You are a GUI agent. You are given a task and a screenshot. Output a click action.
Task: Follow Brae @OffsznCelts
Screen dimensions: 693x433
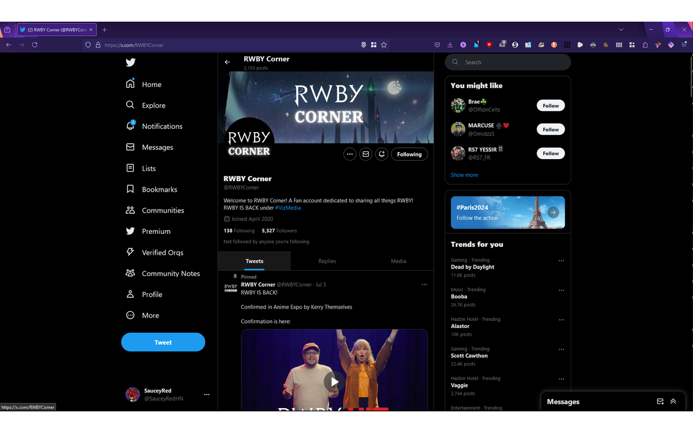click(551, 106)
